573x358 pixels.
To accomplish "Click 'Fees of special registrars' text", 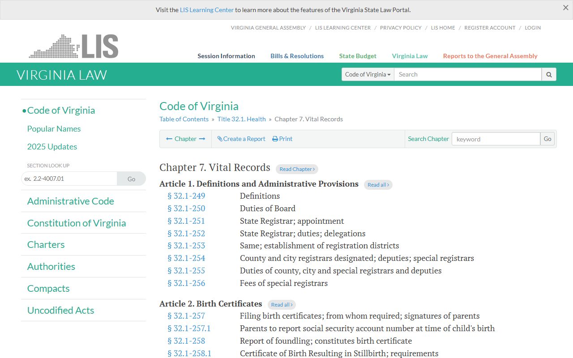I will [284, 283].
